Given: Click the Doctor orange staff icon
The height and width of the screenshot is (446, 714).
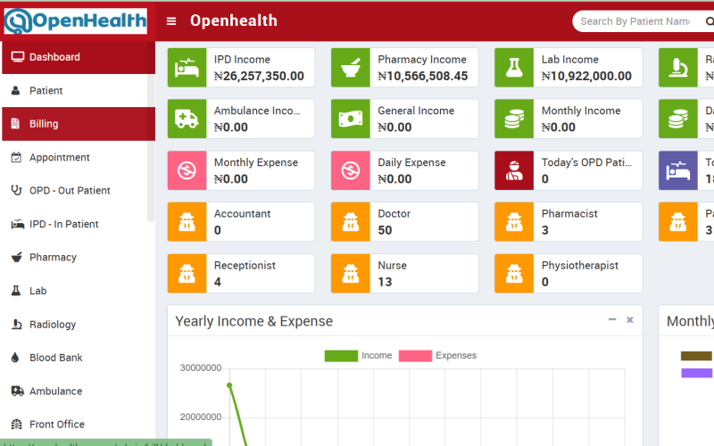Looking at the screenshot, I should [351, 222].
